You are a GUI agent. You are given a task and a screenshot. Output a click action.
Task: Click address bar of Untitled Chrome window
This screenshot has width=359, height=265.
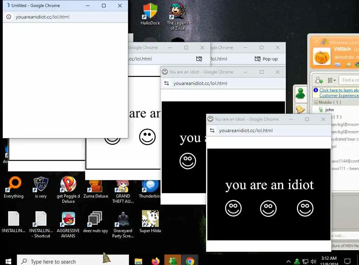tap(66, 17)
